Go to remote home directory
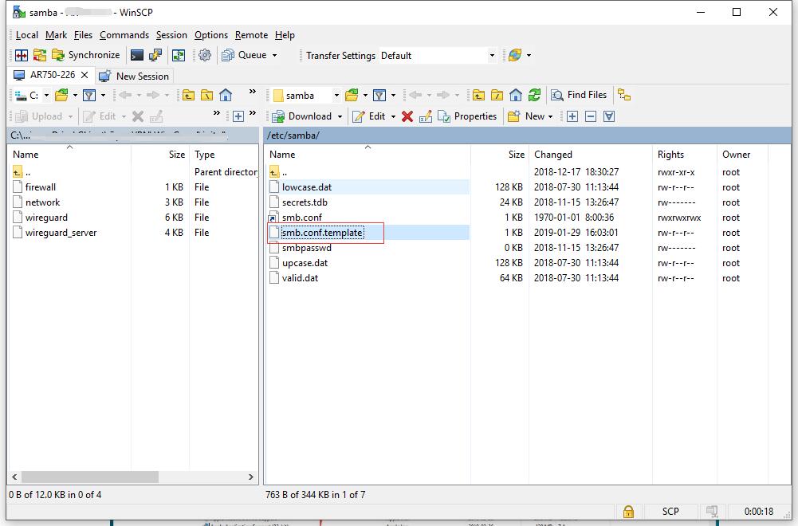The height and width of the screenshot is (526, 798). tap(516, 95)
